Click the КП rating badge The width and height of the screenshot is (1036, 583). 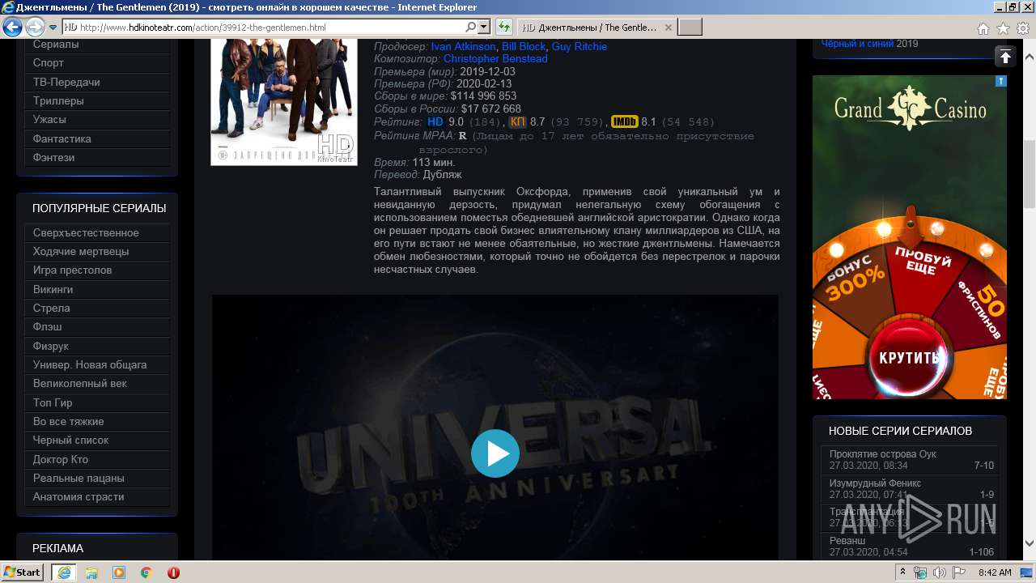tap(517, 121)
